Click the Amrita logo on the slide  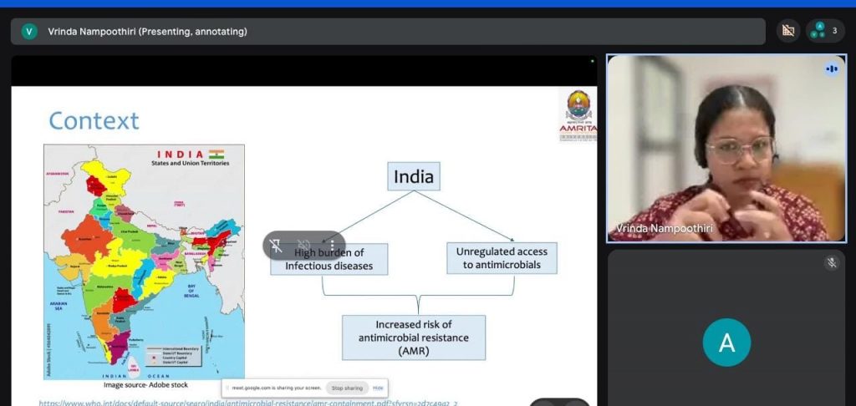578,114
